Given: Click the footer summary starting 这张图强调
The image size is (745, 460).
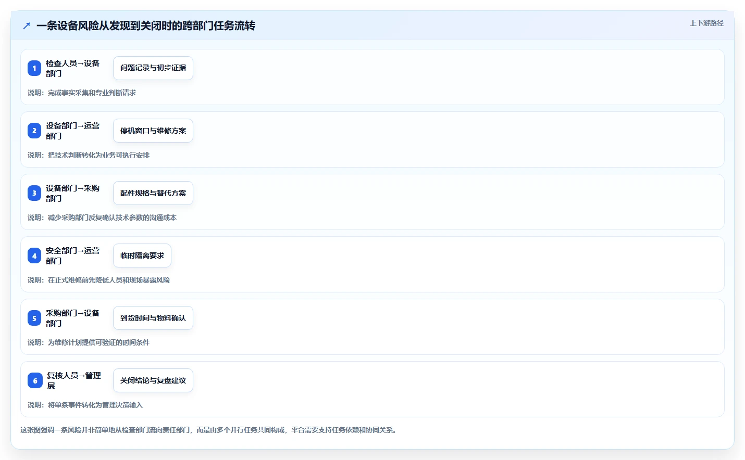Looking at the screenshot, I should coord(209,430).
